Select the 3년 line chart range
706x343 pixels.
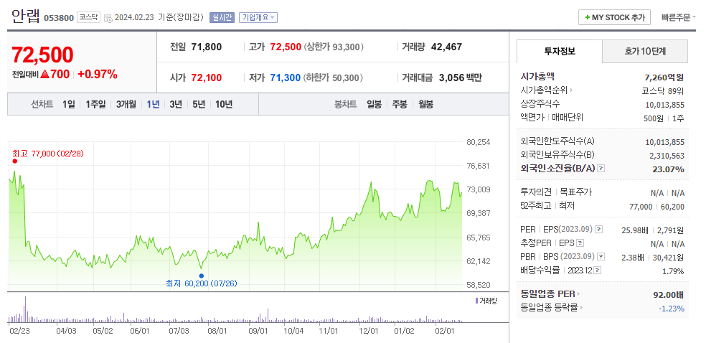pyautogui.click(x=176, y=105)
